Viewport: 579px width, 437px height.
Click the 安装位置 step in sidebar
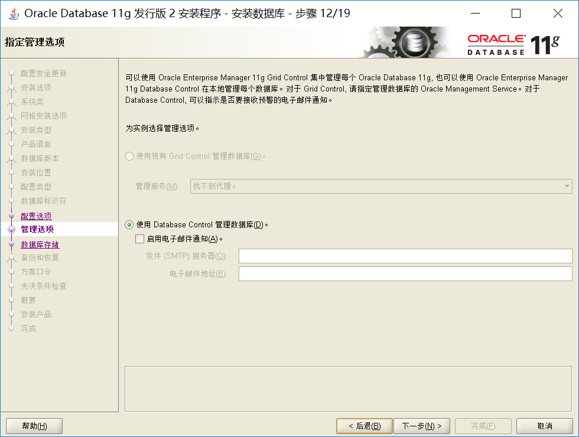click(x=36, y=172)
